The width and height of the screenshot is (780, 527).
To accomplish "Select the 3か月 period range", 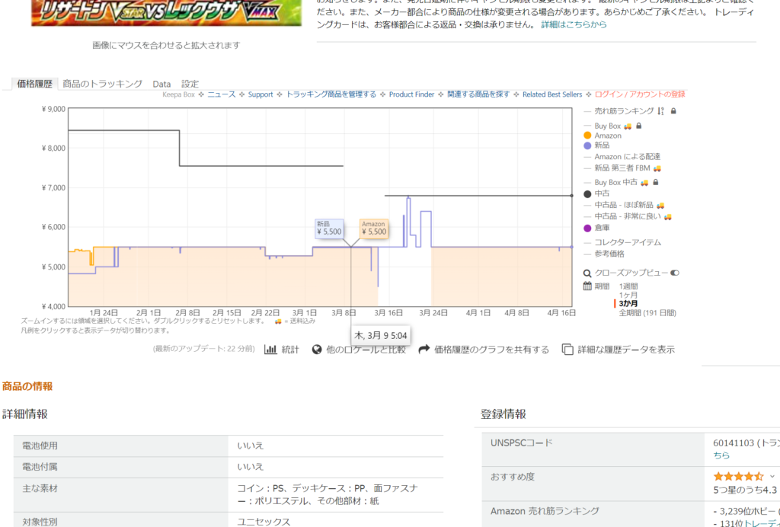I will point(628,303).
